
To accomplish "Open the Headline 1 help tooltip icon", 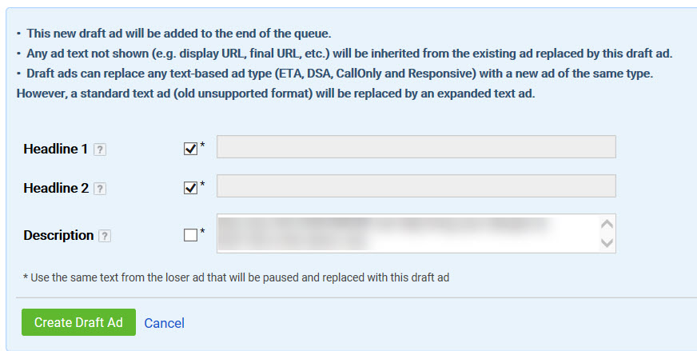I will (x=100, y=150).
